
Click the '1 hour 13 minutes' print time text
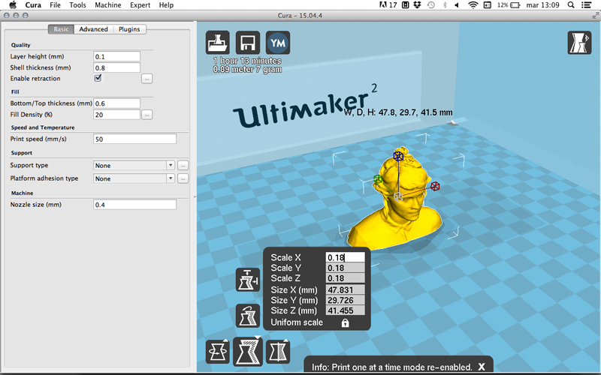coord(248,61)
